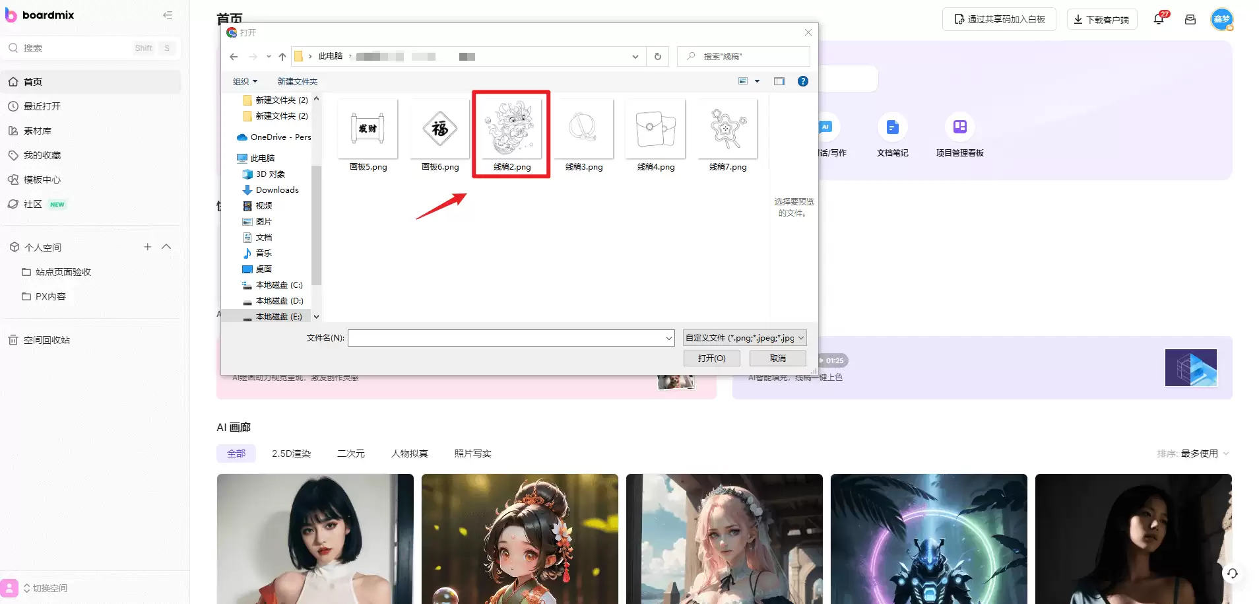The width and height of the screenshot is (1259, 604).
Task: Switch to the 二次元 gallery tab
Action: pos(350,453)
